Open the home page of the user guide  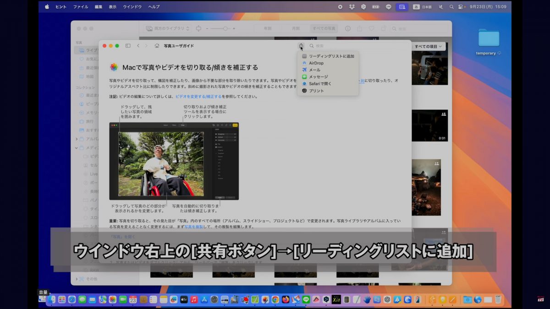[x=157, y=46]
